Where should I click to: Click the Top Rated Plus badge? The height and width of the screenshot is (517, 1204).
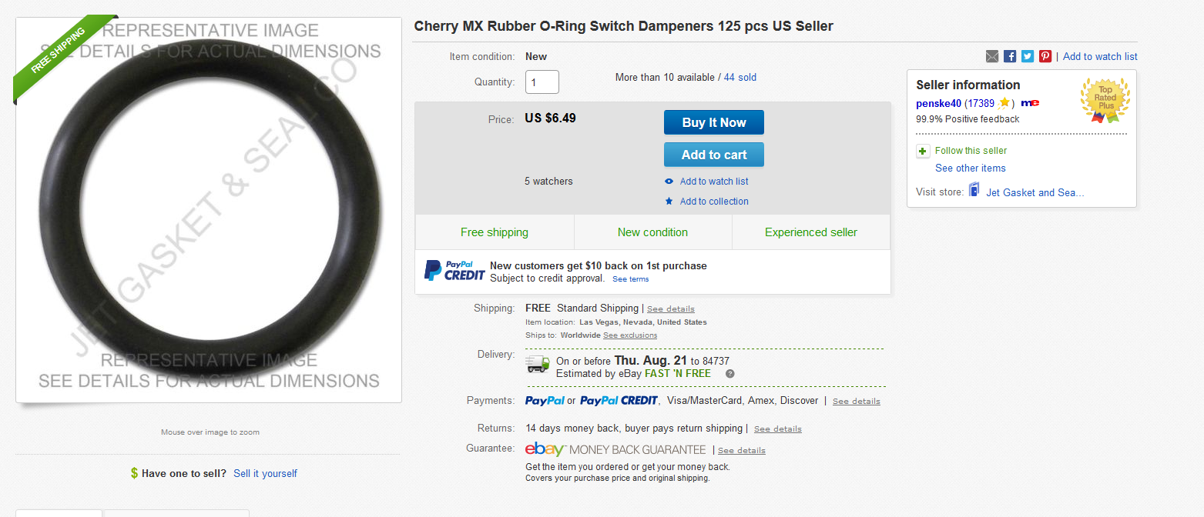[x=1105, y=99]
